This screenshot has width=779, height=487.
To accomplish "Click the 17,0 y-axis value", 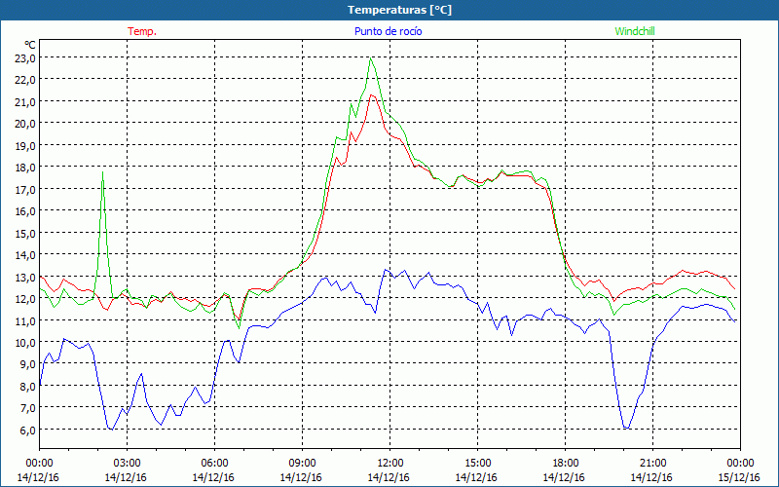I will coord(25,189).
